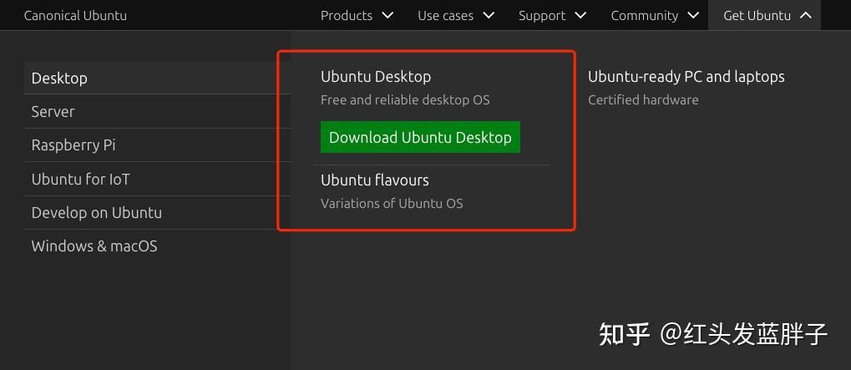The width and height of the screenshot is (851, 370).
Task: Collapse the Get Ubuntu menu chevron
Action: [x=805, y=15]
